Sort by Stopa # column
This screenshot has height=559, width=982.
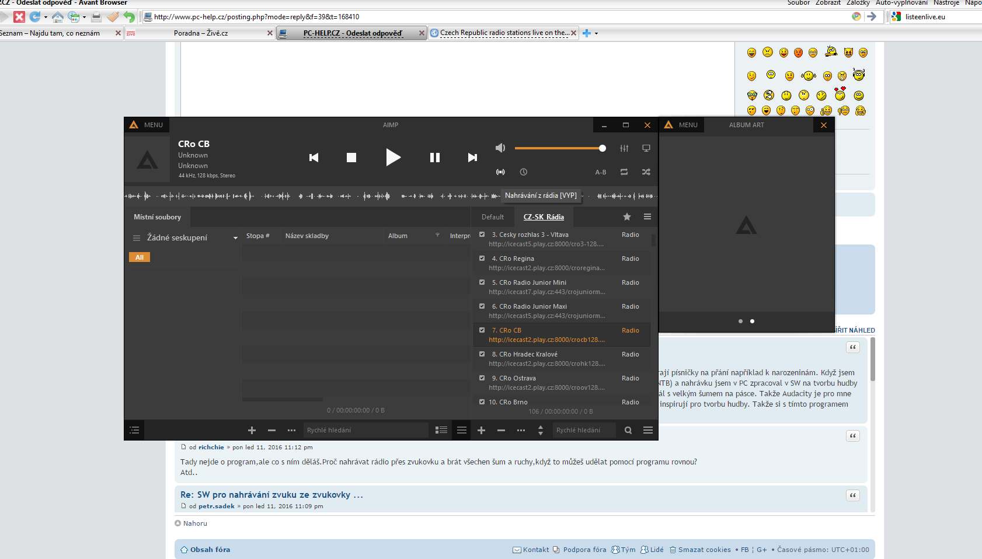pos(258,236)
